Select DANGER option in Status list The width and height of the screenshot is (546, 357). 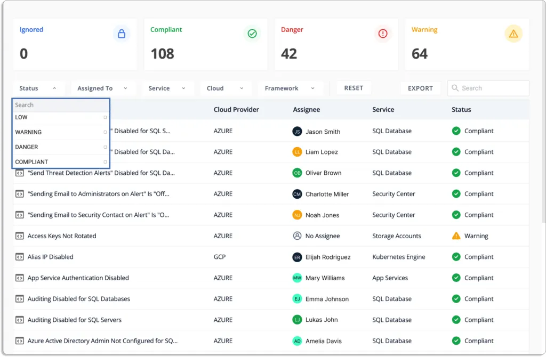tap(61, 147)
